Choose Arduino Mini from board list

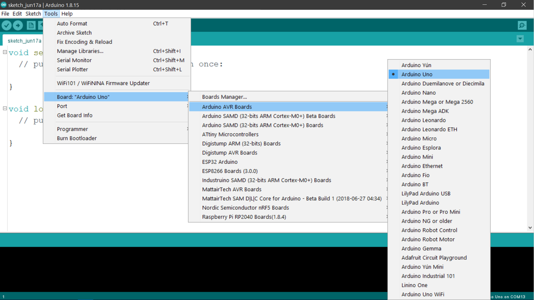[x=439, y=157]
